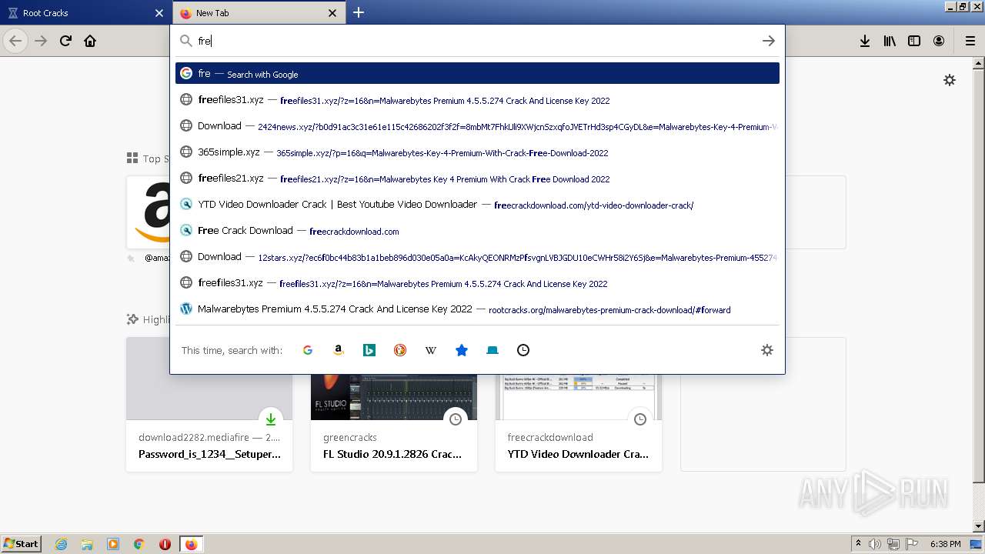Viewport: 985px width, 554px height.
Task: Choose the freefiles21.xyz suggestion
Action: click(x=477, y=178)
